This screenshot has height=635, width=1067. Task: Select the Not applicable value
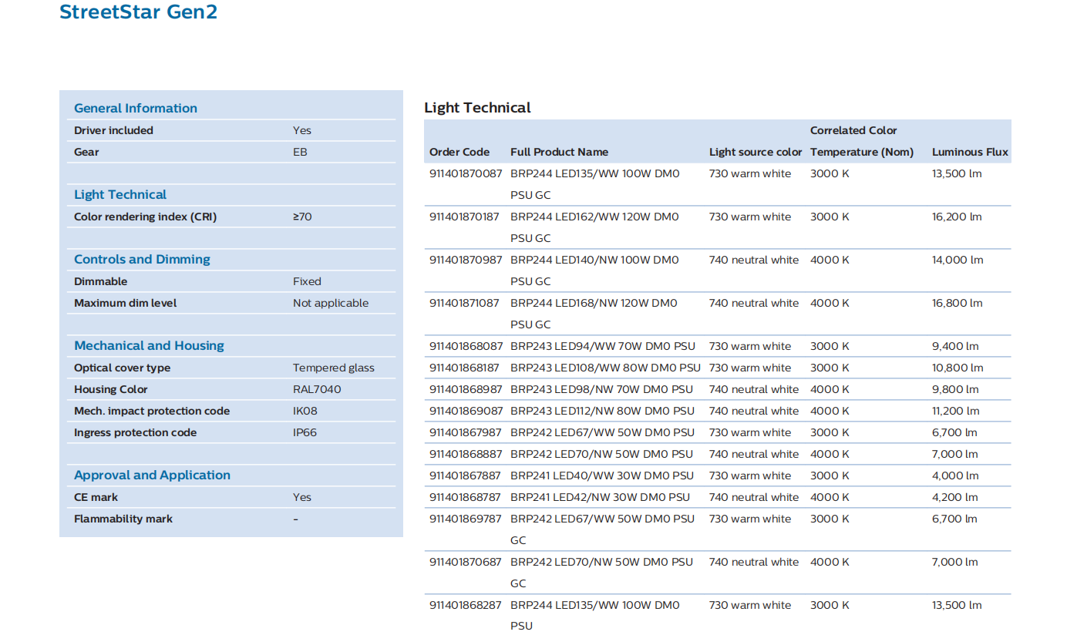point(331,303)
